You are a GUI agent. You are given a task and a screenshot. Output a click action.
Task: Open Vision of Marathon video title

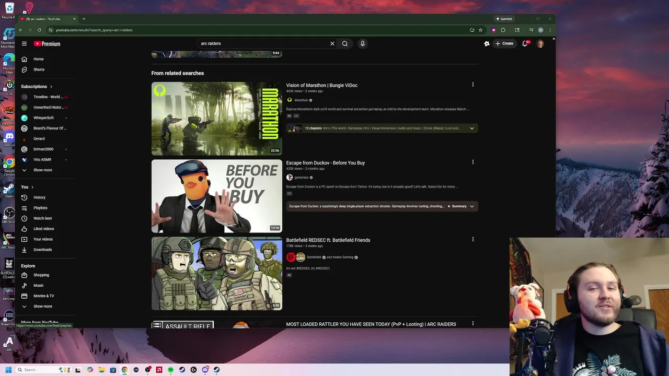tap(321, 85)
